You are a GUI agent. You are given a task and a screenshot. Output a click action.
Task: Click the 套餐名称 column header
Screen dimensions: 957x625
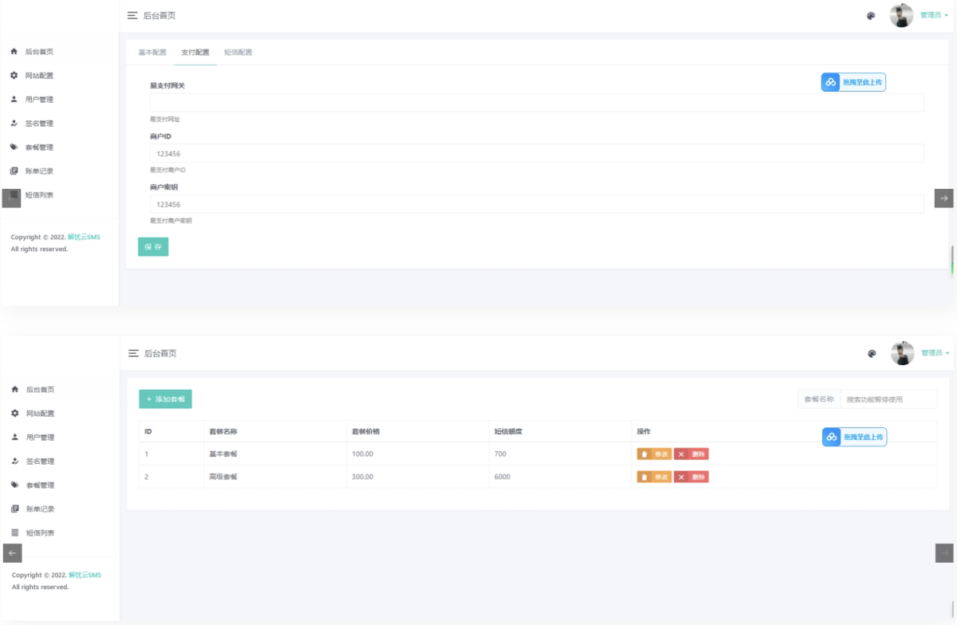point(275,431)
